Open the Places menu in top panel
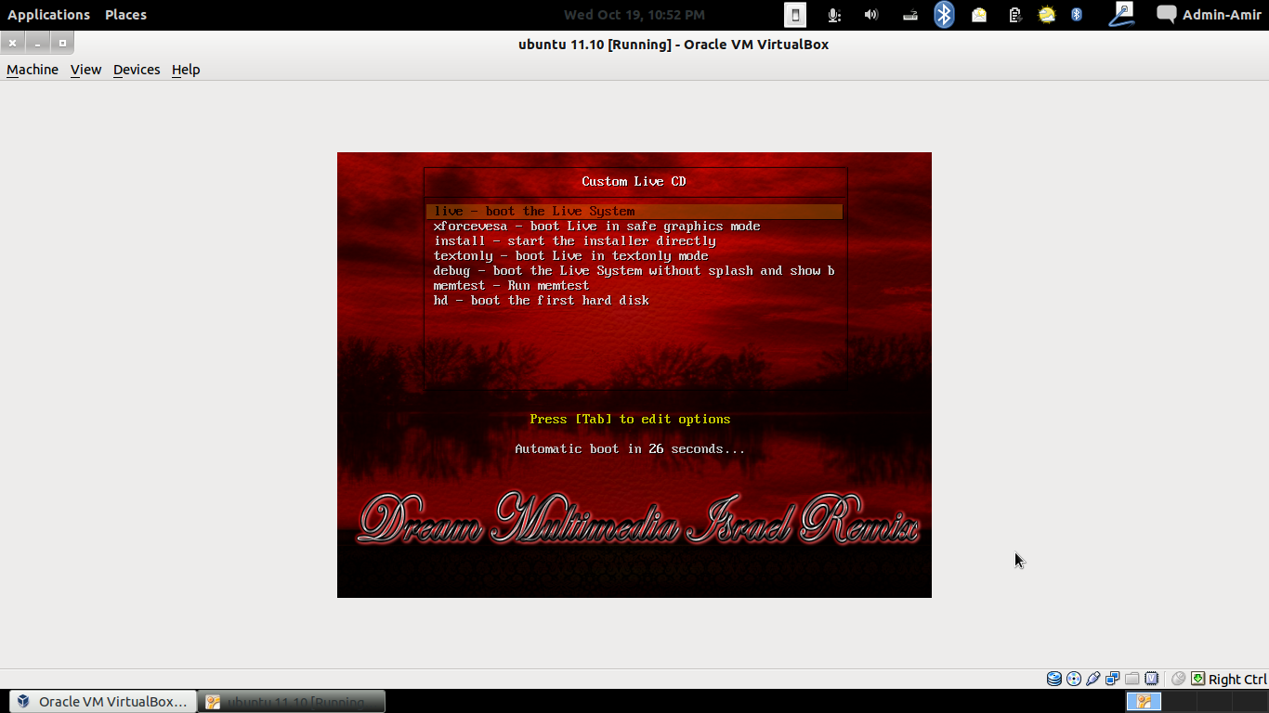Viewport: 1269px width, 713px height. pos(125,15)
